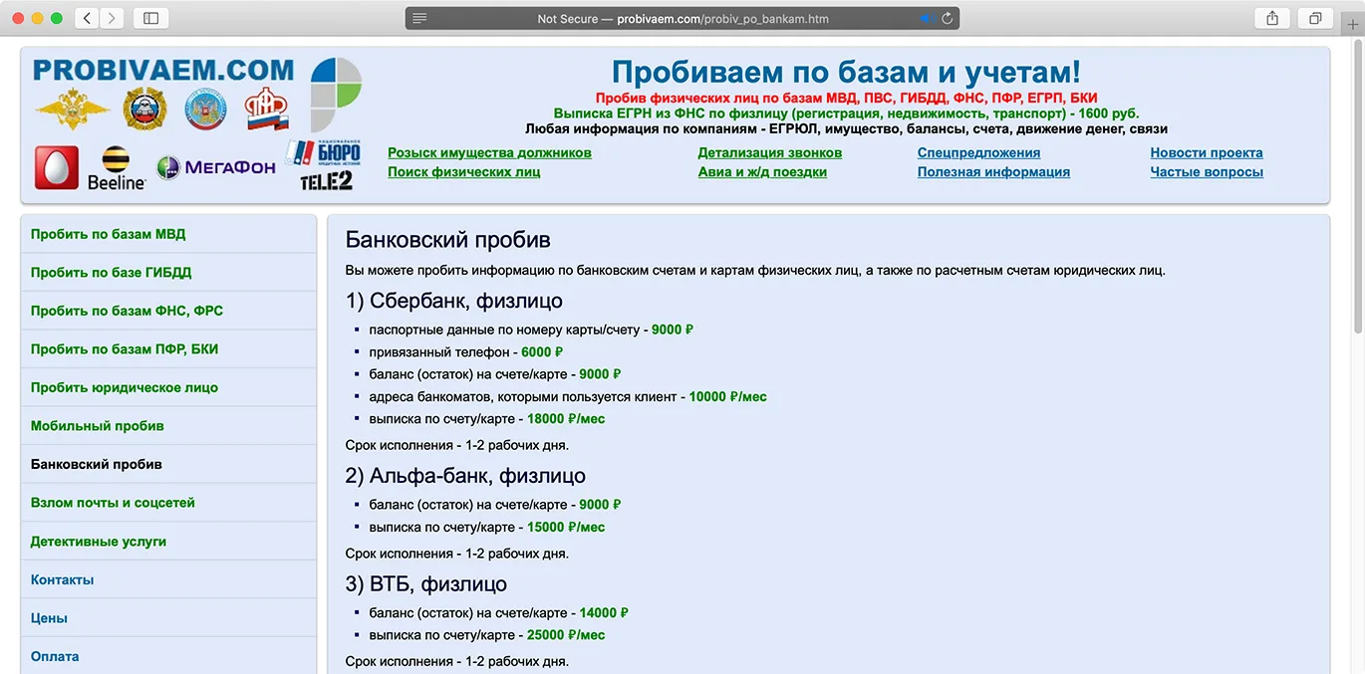The height and width of the screenshot is (674, 1365).
Task: Open 'Авиа и ж/д поездки' link
Action: 762,171
